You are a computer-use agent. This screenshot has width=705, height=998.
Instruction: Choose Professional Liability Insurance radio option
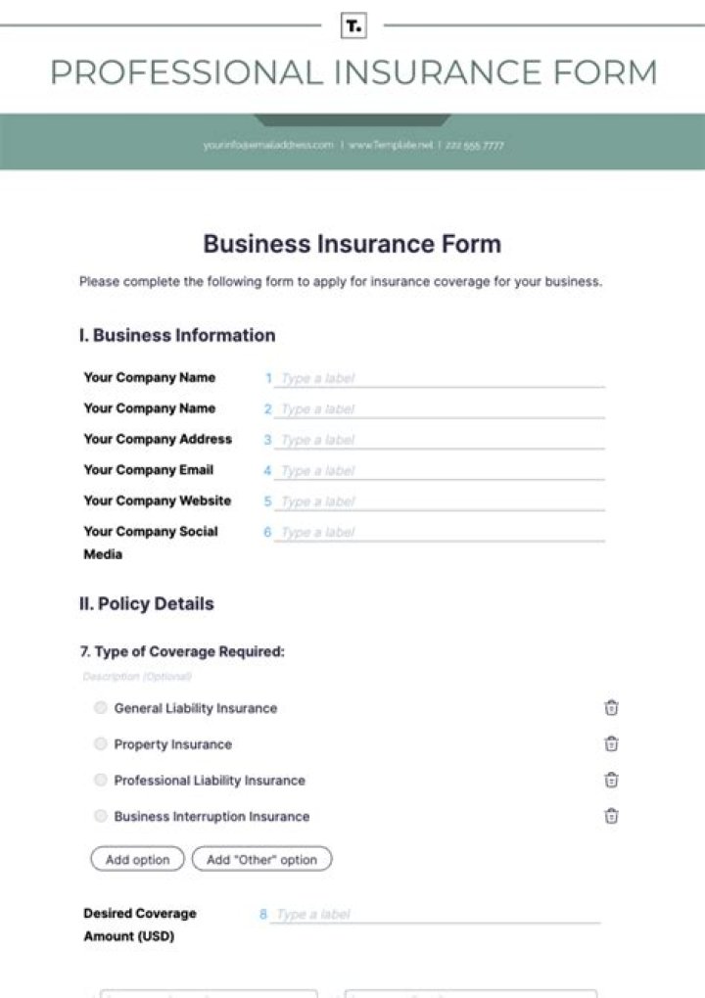[100, 781]
